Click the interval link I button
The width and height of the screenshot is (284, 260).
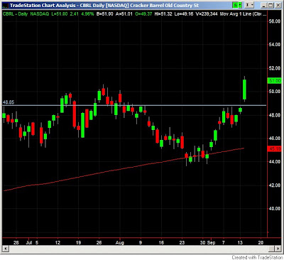coord(247,5)
